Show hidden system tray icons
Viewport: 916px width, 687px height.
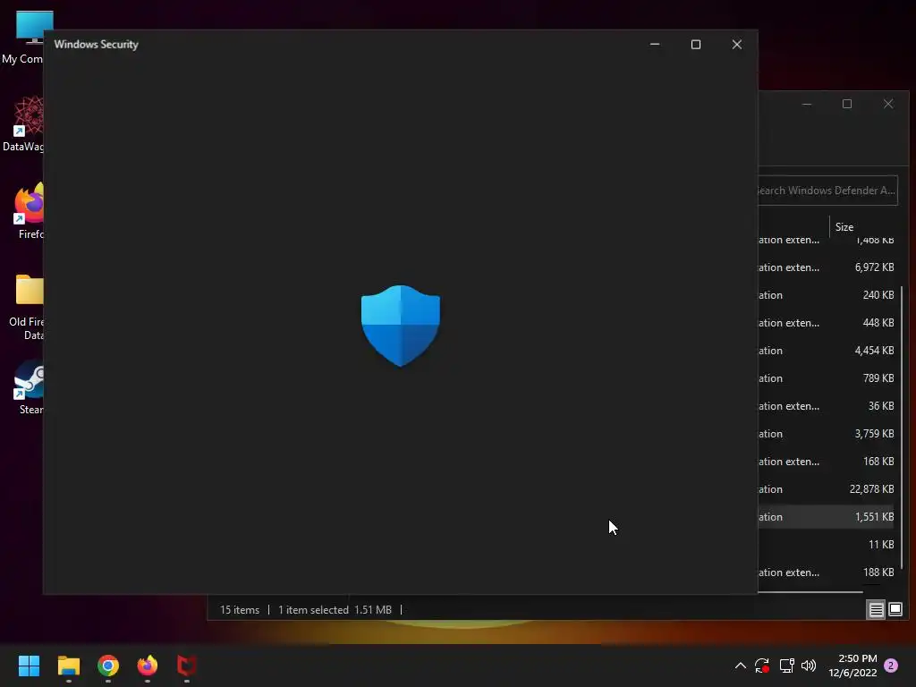tap(740, 666)
